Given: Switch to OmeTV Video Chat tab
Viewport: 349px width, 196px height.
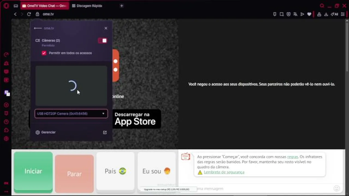Looking at the screenshot, I should [45, 6].
